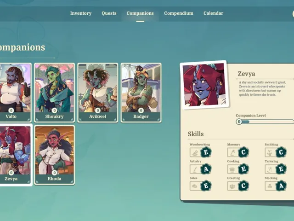
Task: Open the Inventory tab
Action: click(81, 13)
